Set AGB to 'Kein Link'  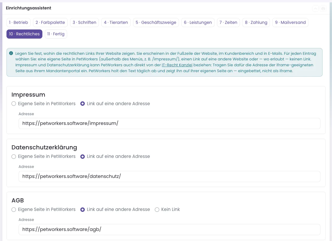tap(157, 210)
